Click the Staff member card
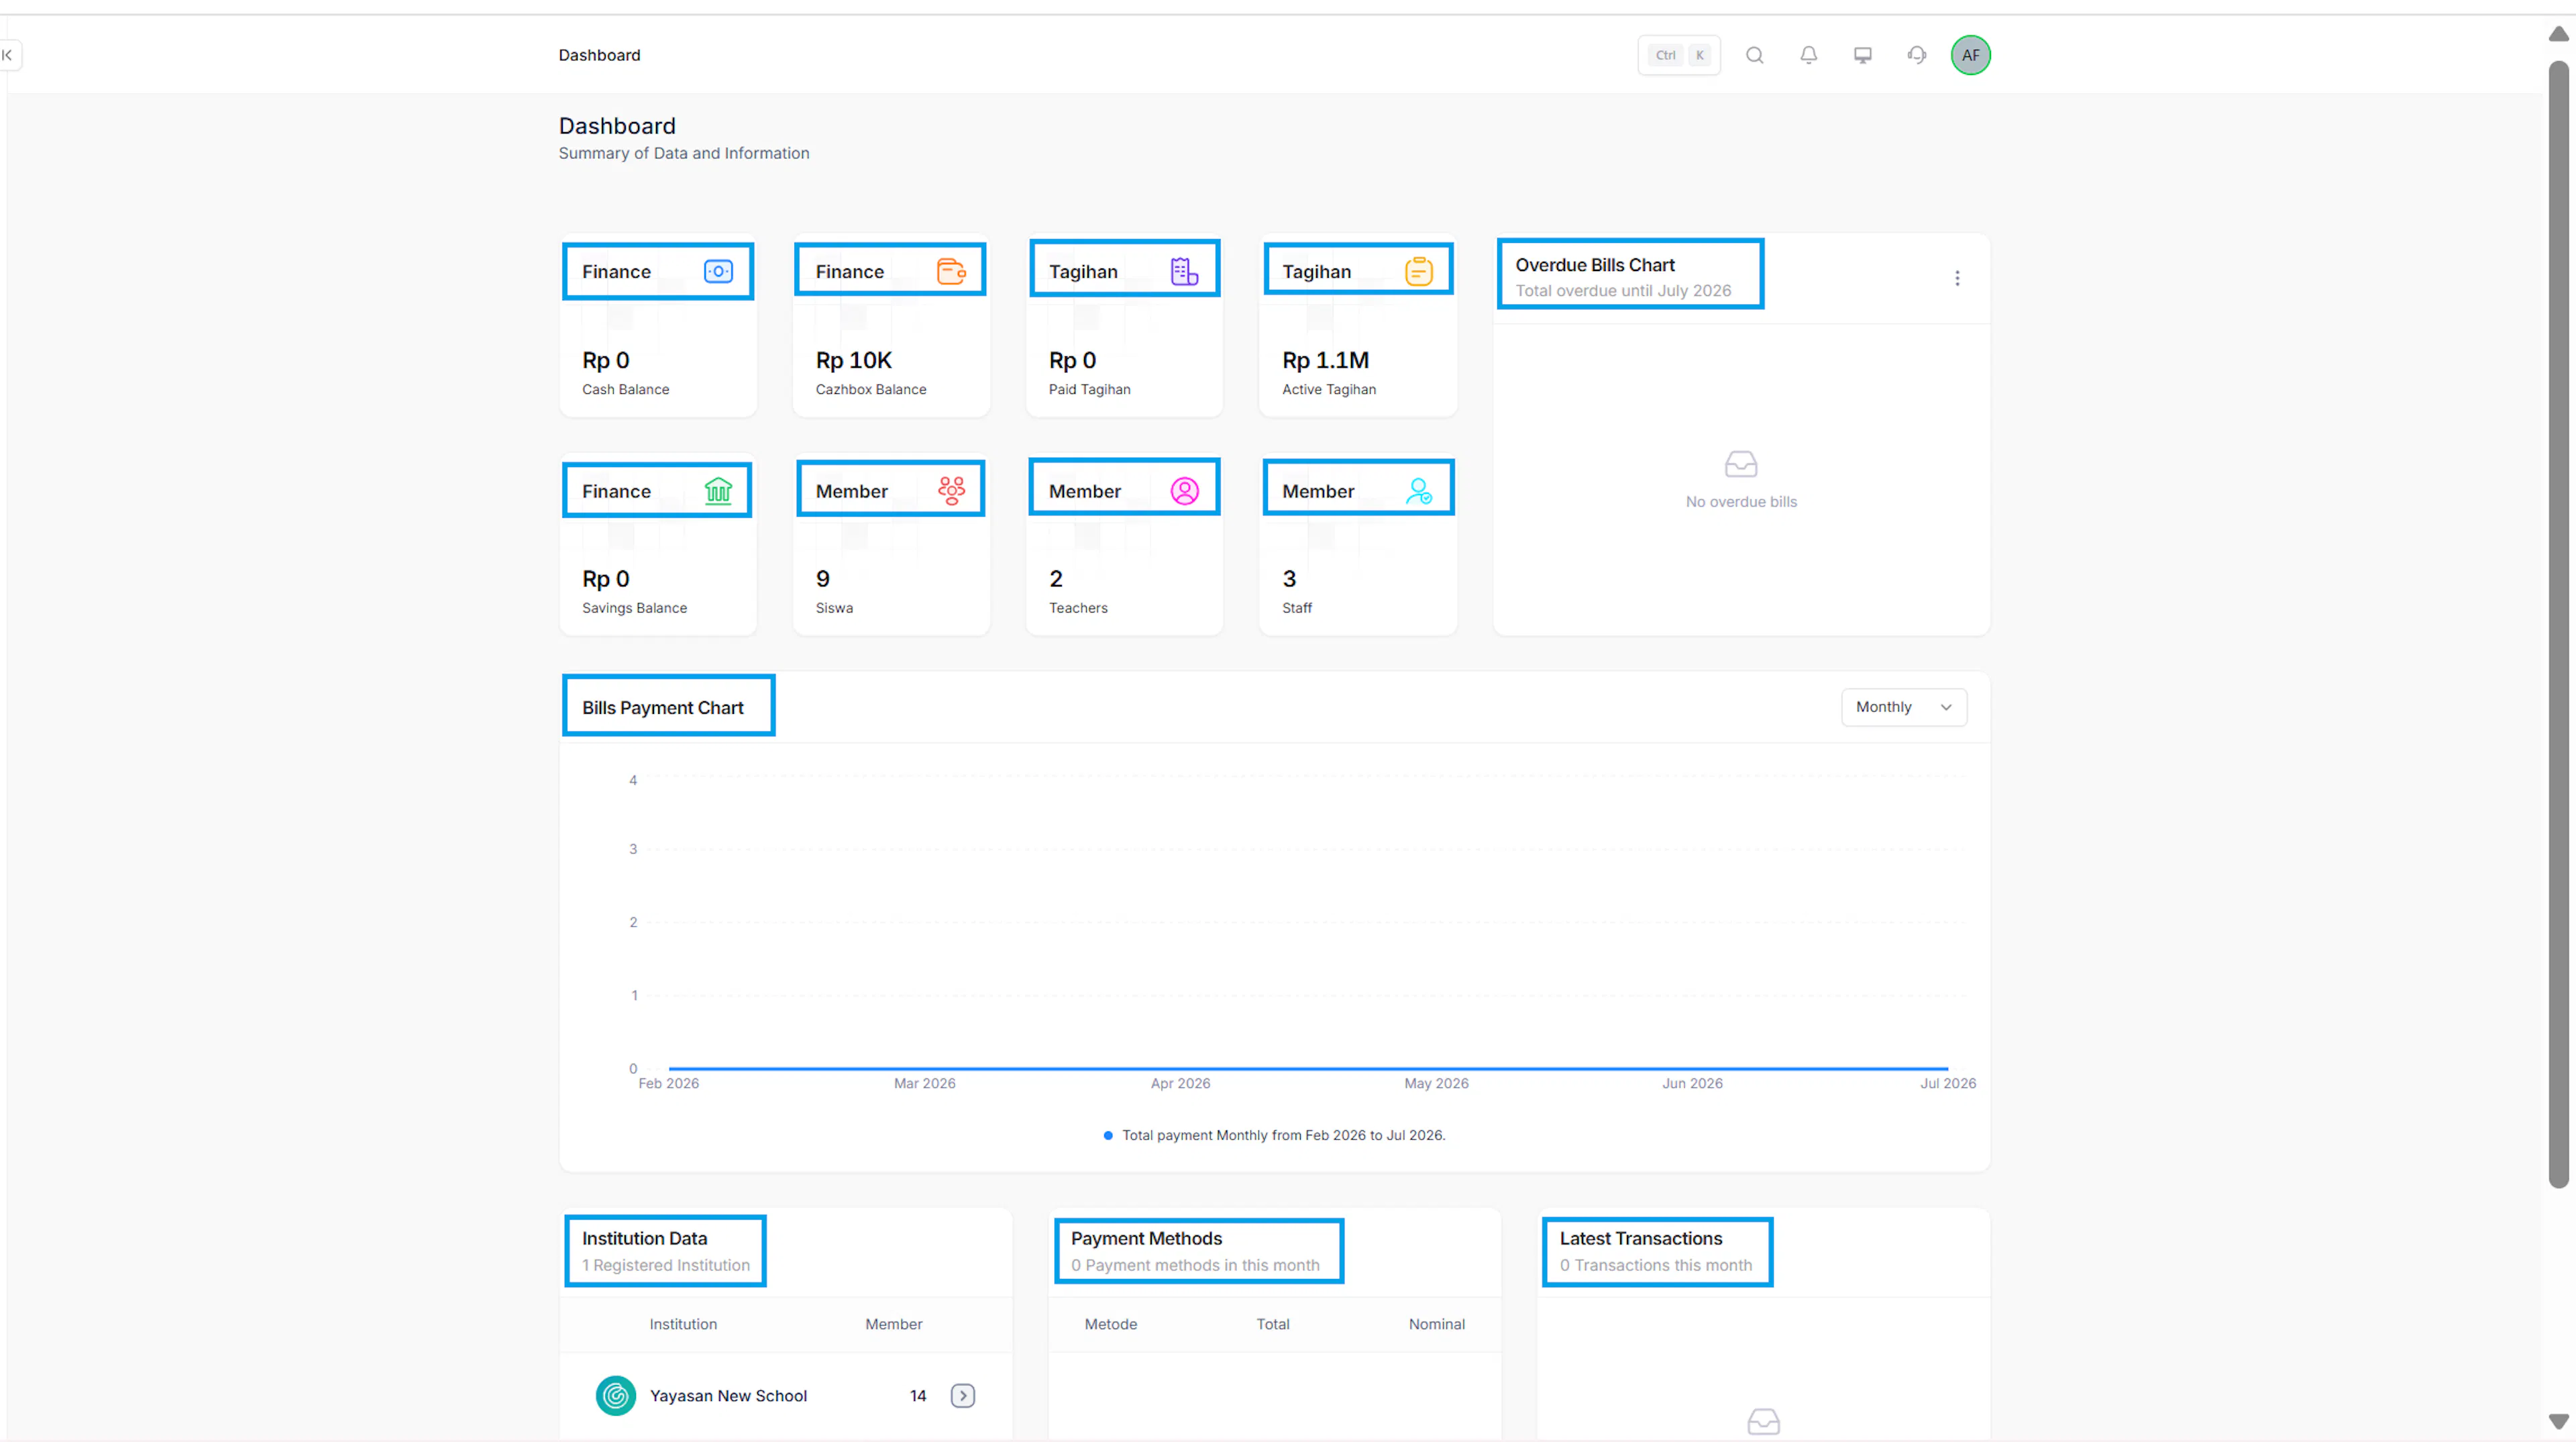This screenshot has width=2576, height=1442. [1357, 545]
